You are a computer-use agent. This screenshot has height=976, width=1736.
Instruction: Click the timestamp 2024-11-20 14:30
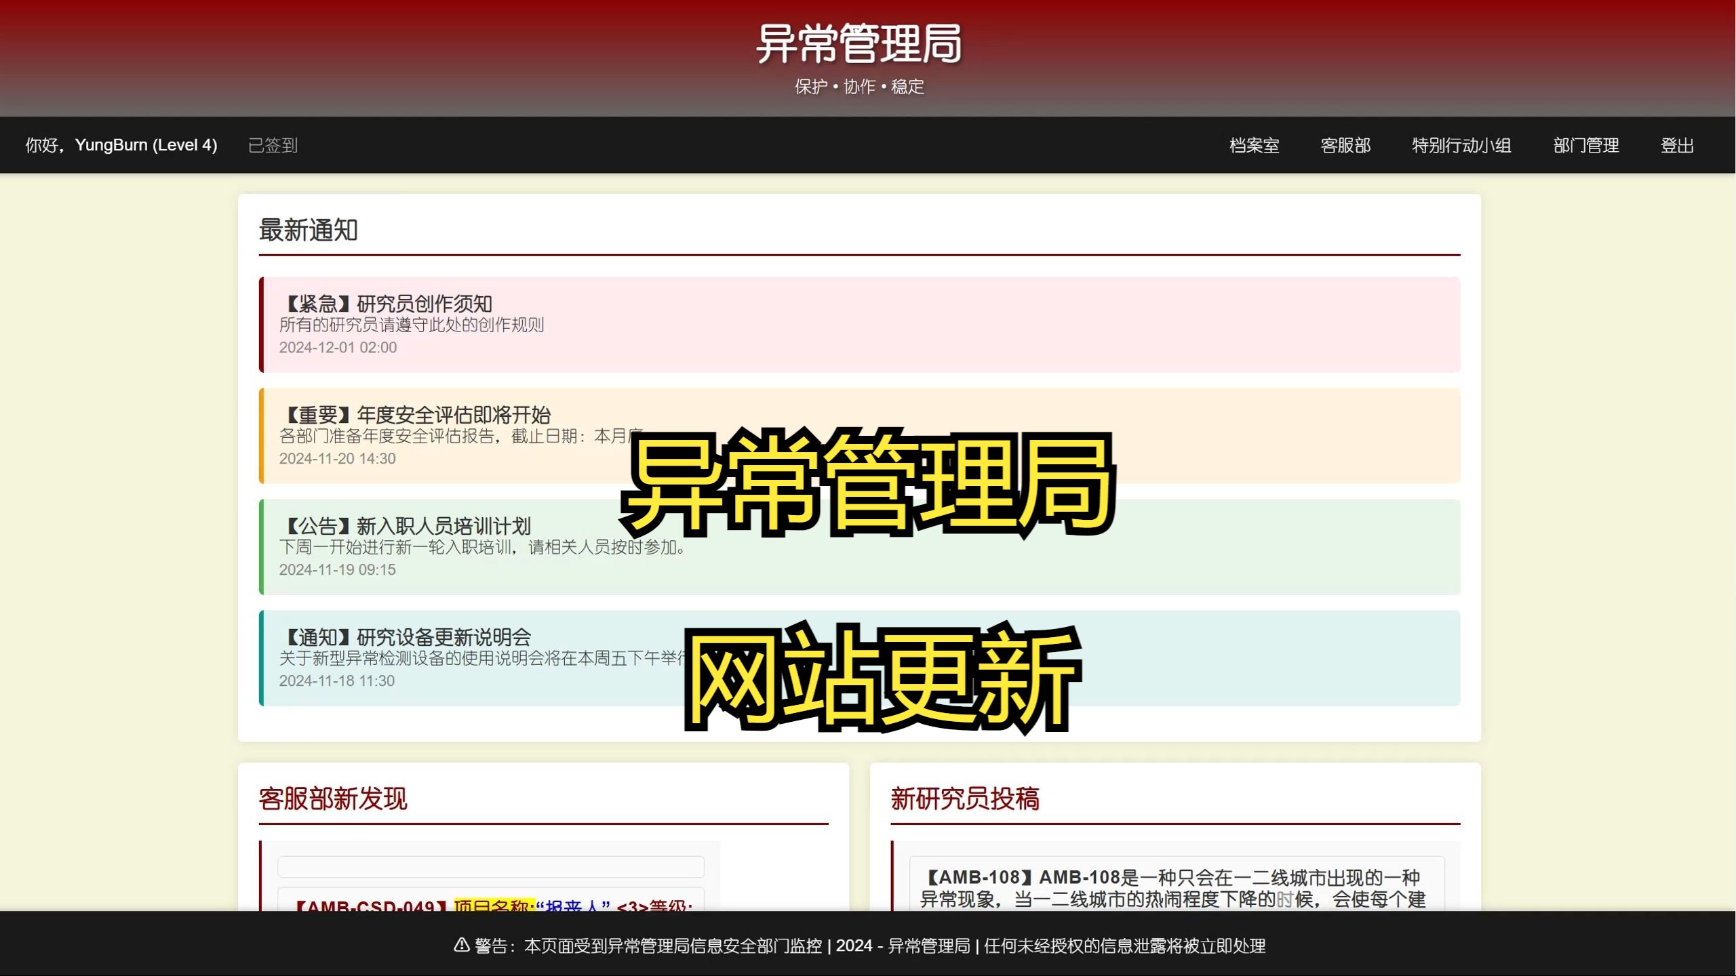337,458
